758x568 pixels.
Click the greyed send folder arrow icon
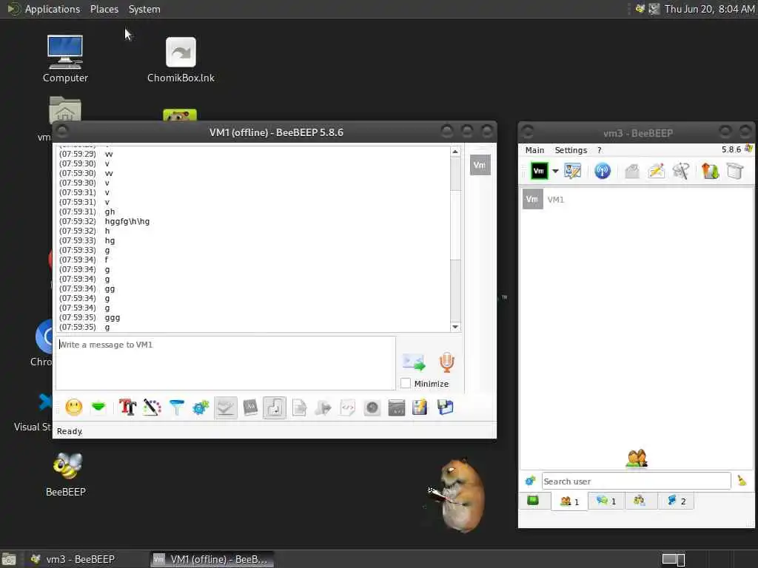click(323, 408)
